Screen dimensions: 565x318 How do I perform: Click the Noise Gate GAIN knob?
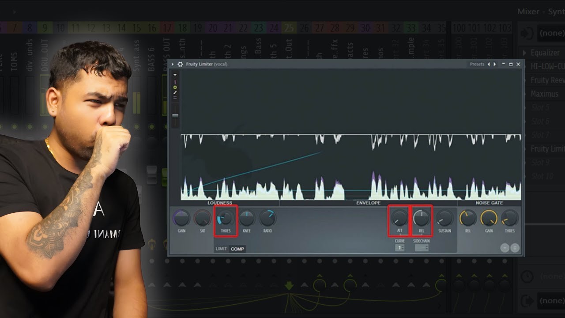pos(489,218)
